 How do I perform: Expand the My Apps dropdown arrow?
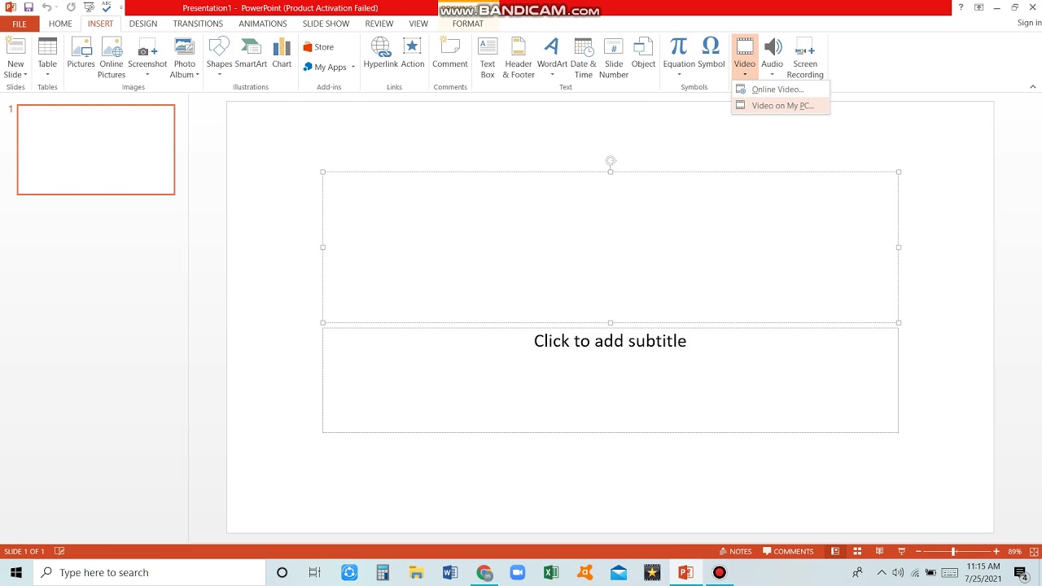coord(352,68)
